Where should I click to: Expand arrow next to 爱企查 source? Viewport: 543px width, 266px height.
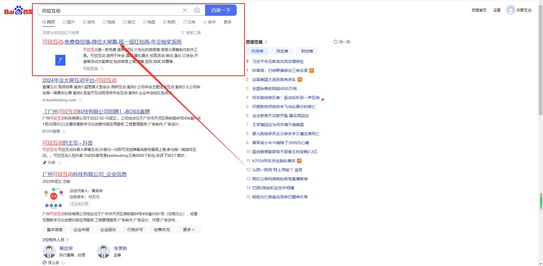point(63,263)
